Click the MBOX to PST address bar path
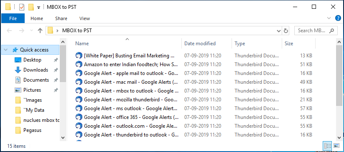Viewport: 344px width, 152px height. (77, 31)
